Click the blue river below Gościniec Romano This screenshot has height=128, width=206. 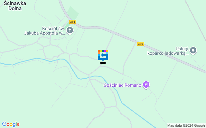[x=138, y=115]
